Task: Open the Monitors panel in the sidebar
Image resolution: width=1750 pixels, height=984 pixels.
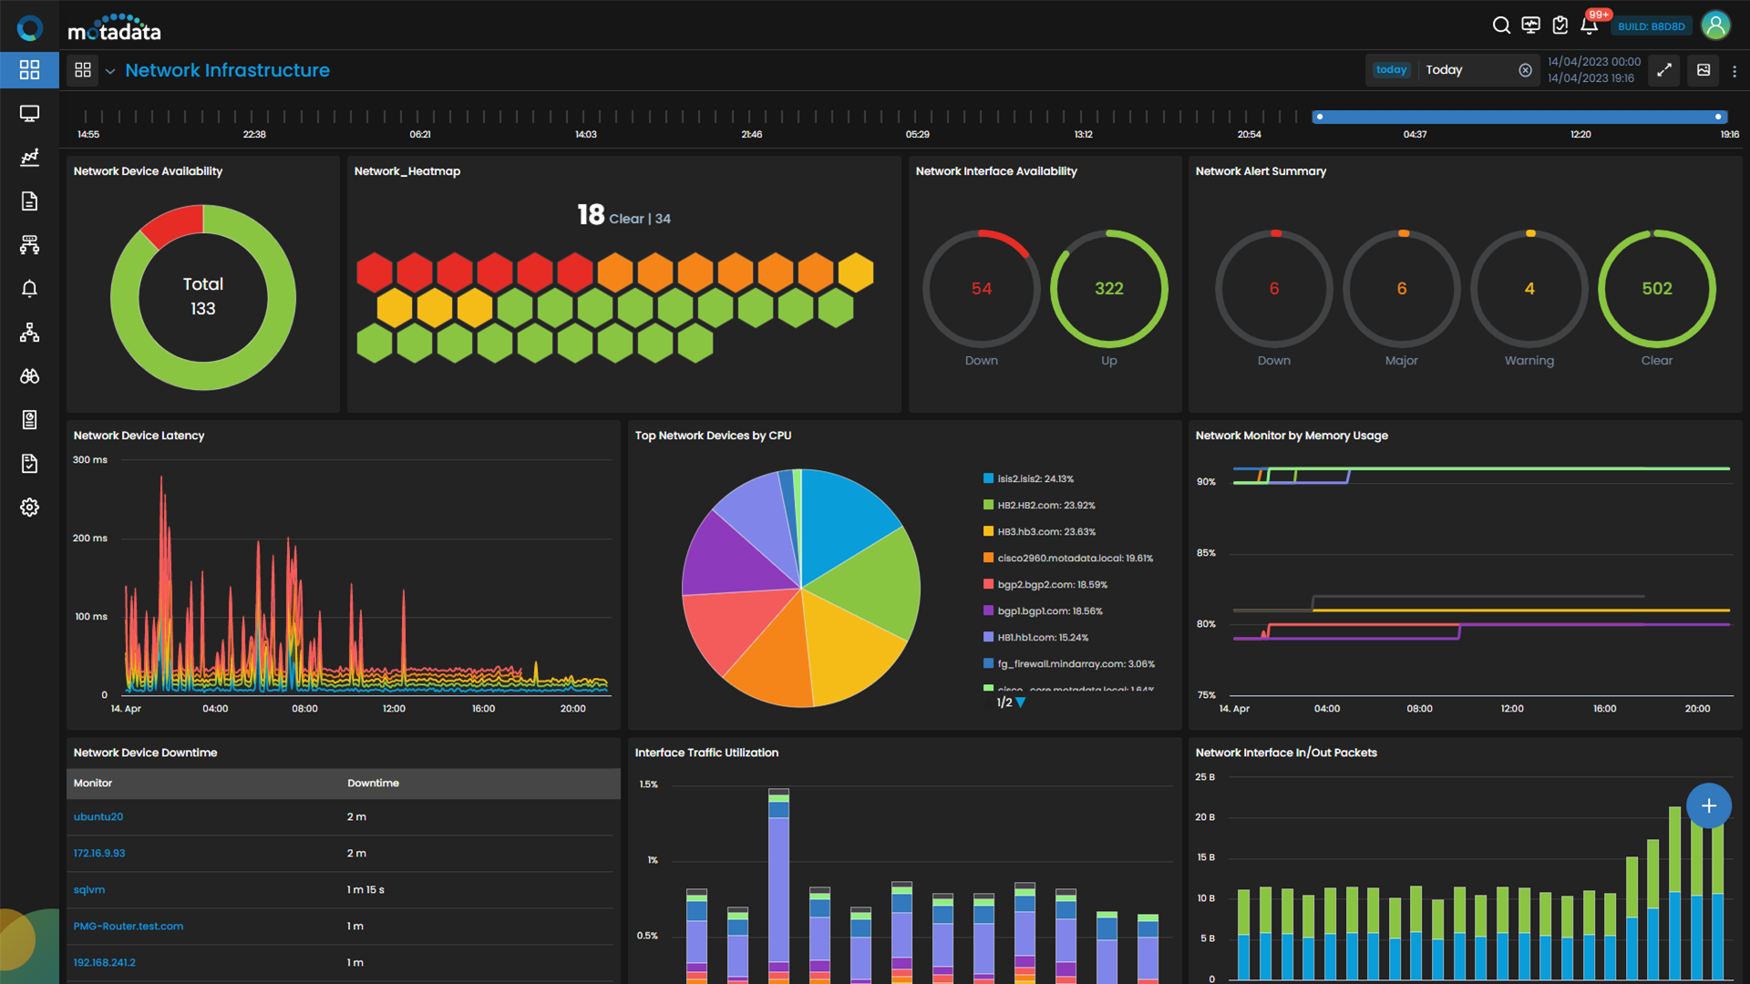Action: (x=30, y=113)
